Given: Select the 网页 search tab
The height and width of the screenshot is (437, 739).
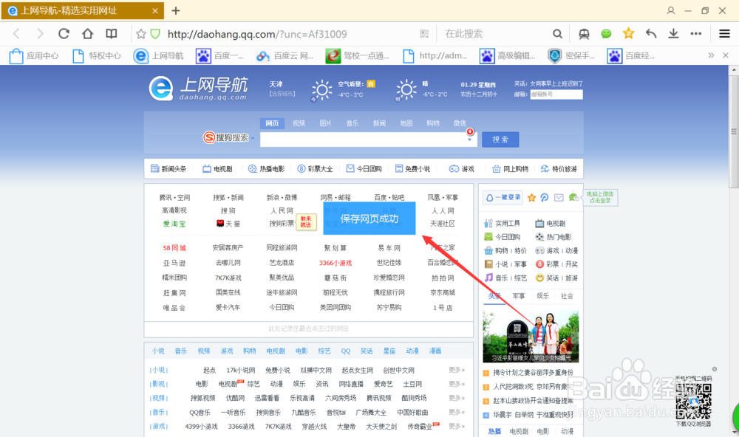Looking at the screenshot, I should coord(272,123).
